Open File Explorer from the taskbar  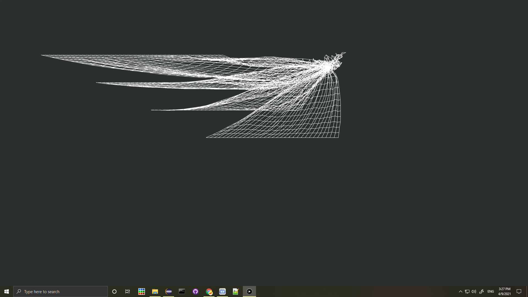155,291
